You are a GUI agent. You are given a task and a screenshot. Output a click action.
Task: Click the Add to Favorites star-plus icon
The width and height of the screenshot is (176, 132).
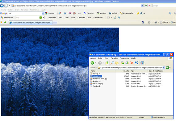[5, 22]
